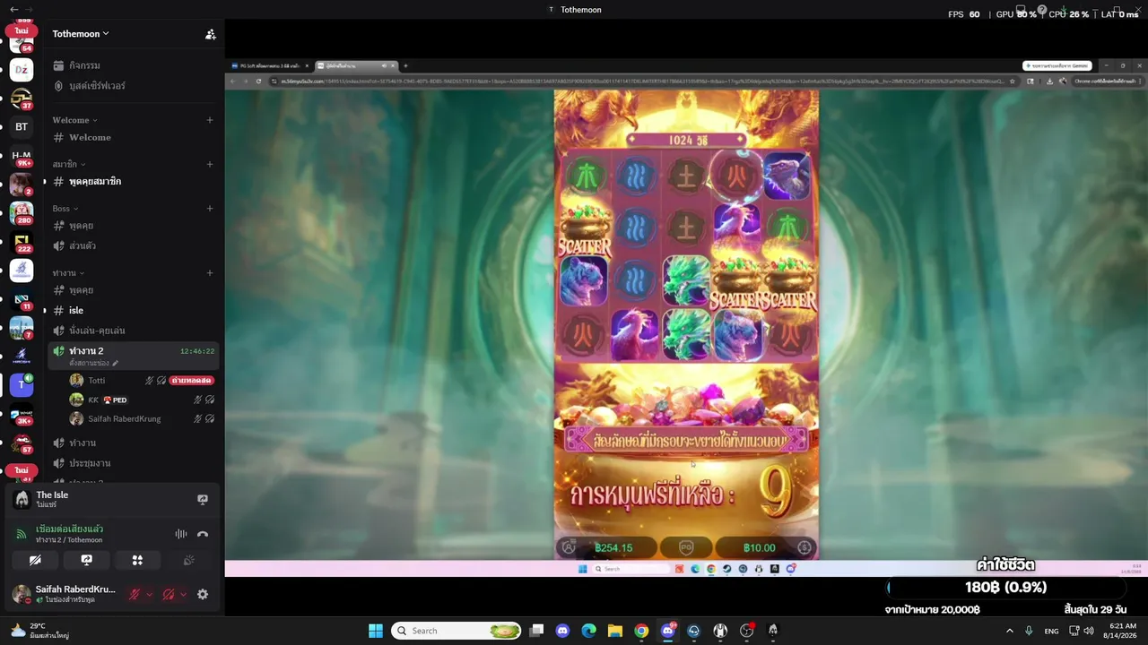Toggle noise suppression waveform icon
1148x645 pixels.
point(181,534)
